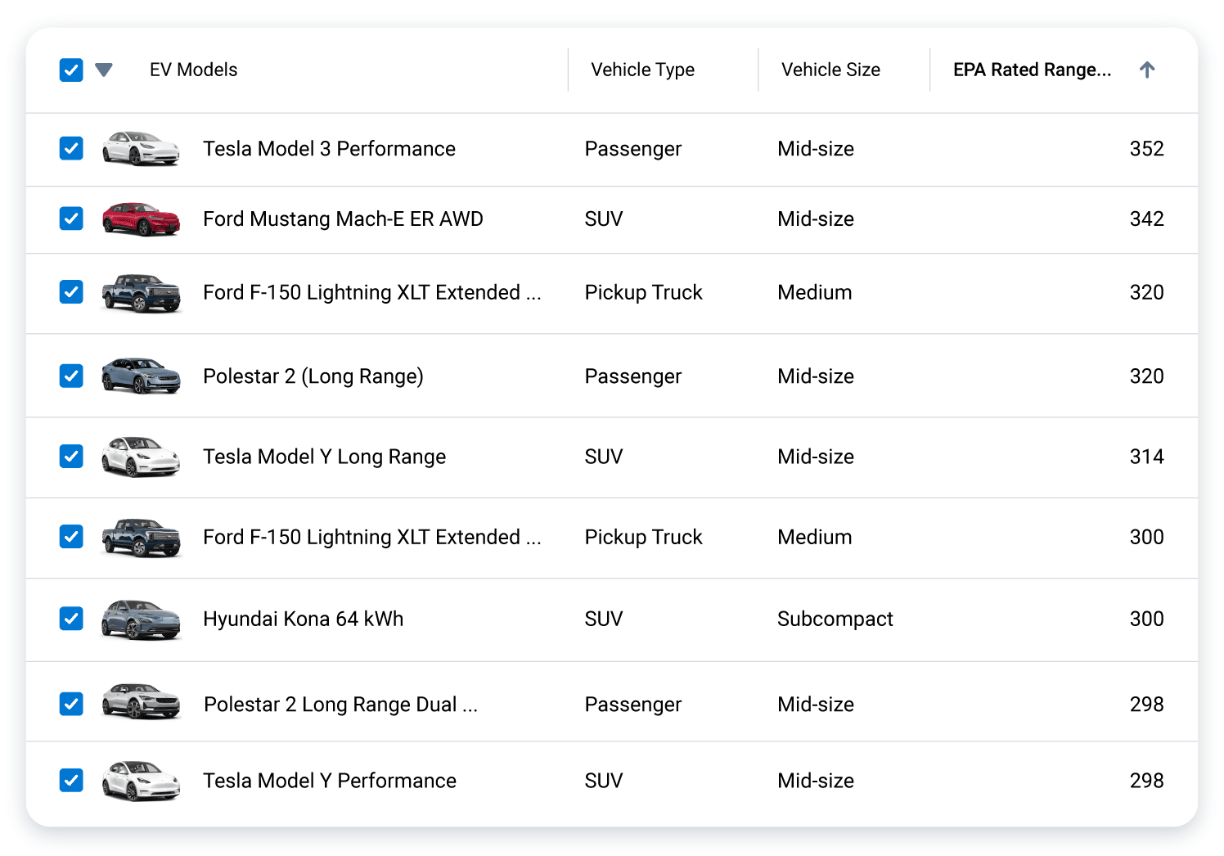Uncheck the Tesla Model 3 Performance row

(71, 148)
